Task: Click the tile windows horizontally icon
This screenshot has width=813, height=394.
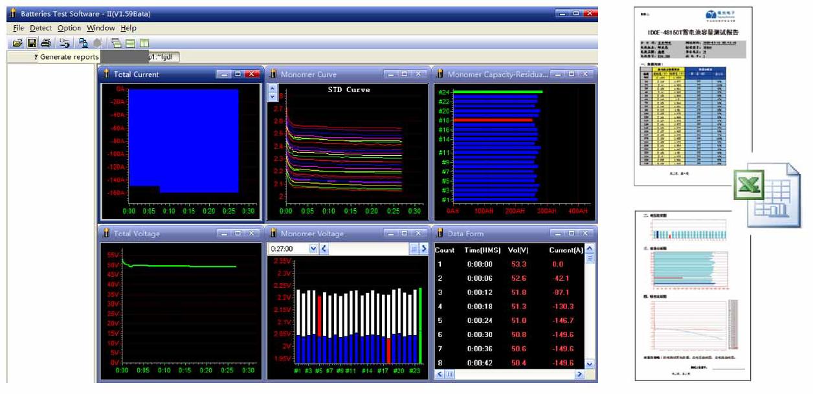Action: coord(130,43)
